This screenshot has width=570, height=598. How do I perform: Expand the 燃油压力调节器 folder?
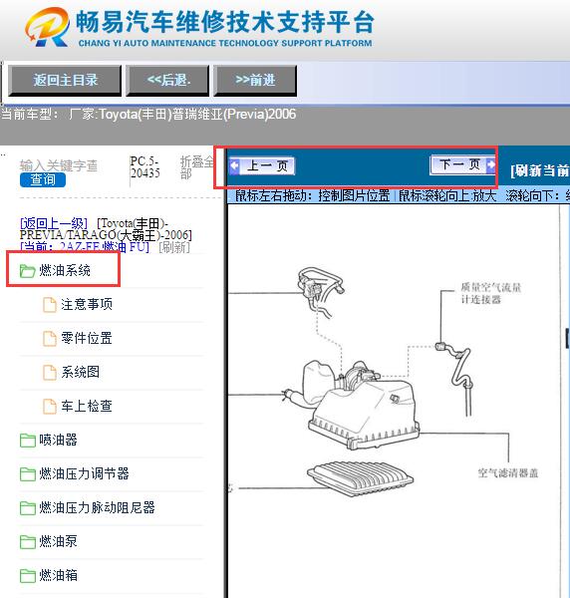pos(84,473)
